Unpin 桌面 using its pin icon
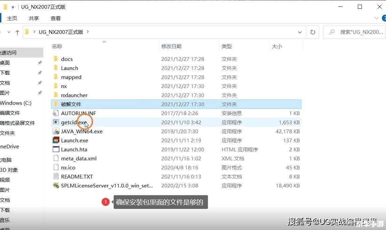Viewport: 386px width, 230px height. (x=40, y=63)
